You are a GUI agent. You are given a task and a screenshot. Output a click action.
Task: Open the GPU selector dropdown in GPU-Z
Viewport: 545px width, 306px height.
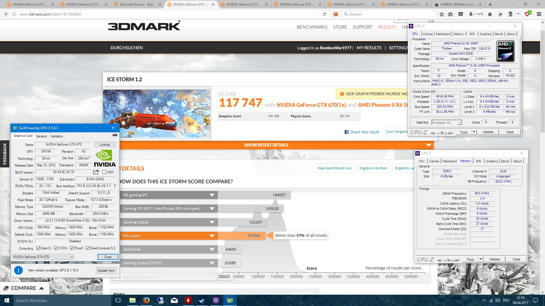pyautogui.click(x=43, y=257)
